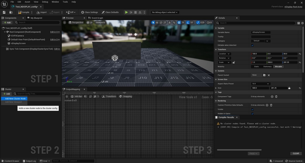Screen dimensions: 305x163
Task: Save the current asset with the floppy disk icon
Action: pyautogui.click(x=4, y=12)
